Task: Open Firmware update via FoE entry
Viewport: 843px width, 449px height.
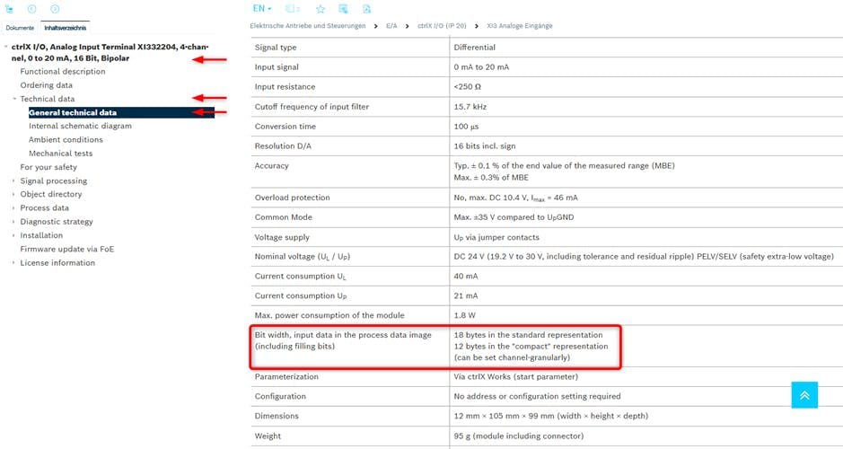Action: 67,249
